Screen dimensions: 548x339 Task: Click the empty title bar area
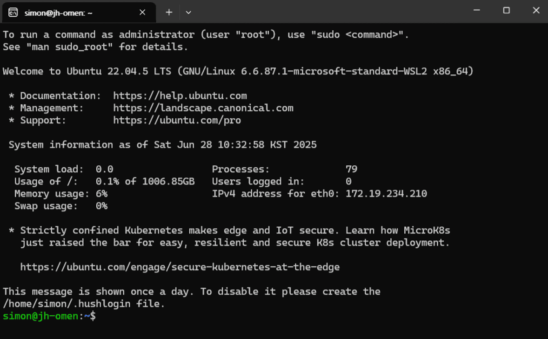[328, 11]
